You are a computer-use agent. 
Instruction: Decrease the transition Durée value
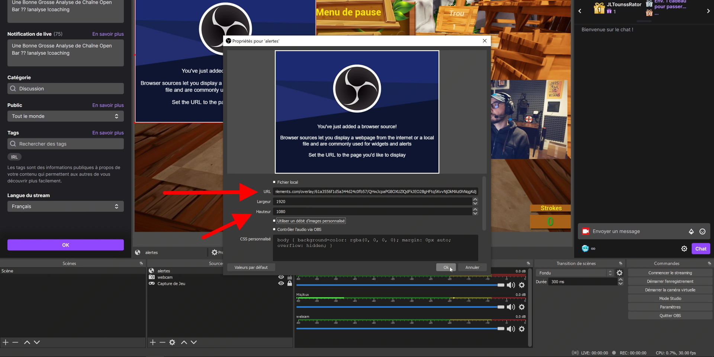click(620, 284)
